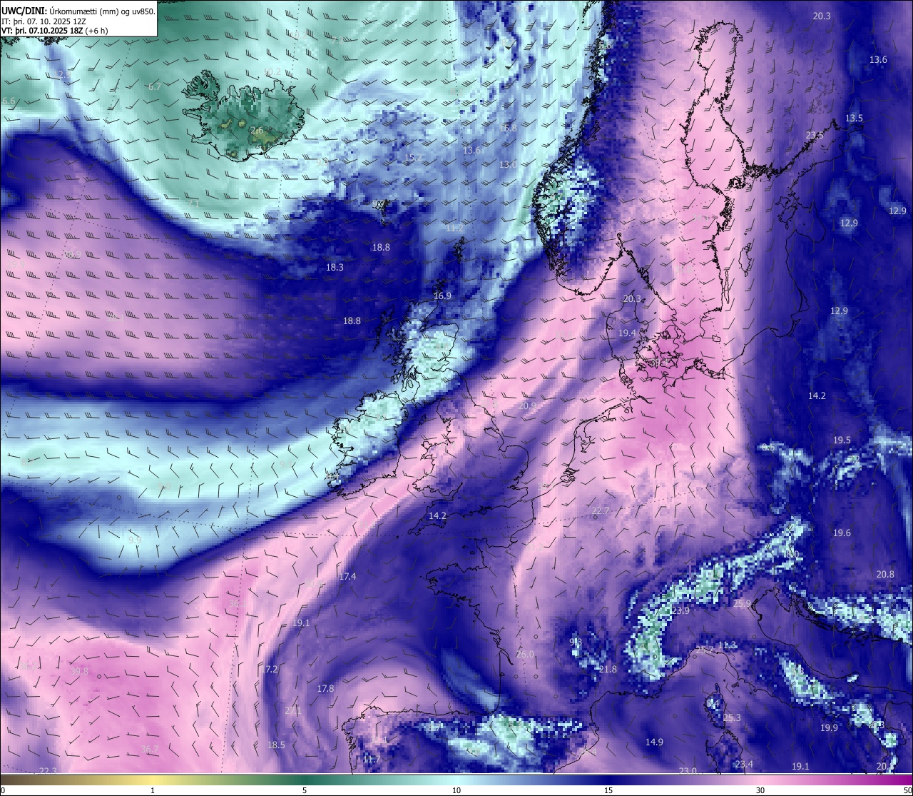Click the value label '22.3'
Image resolution: width=913 pixels, height=796 pixels.
pyautogui.click(x=48, y=771)
